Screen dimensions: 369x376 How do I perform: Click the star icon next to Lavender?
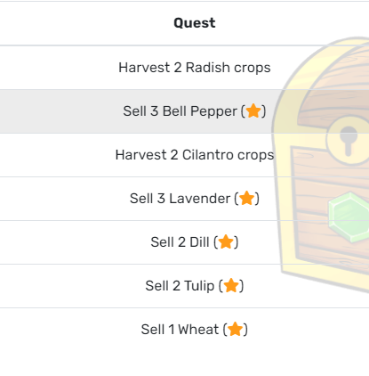(247, 198)
